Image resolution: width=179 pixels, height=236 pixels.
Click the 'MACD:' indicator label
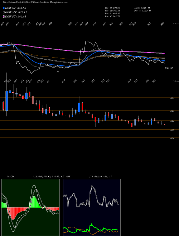(10, 177)
